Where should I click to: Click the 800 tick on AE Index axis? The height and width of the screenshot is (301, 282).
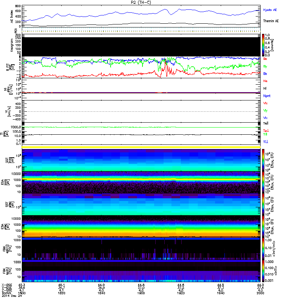[x=18, y=6]
